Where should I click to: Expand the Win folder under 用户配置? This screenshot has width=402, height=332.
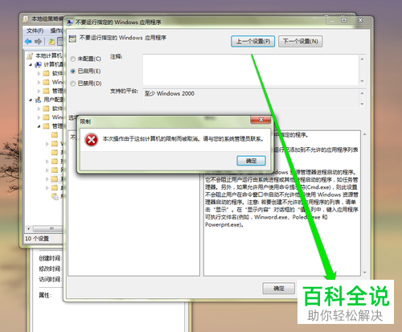[39, 117]
